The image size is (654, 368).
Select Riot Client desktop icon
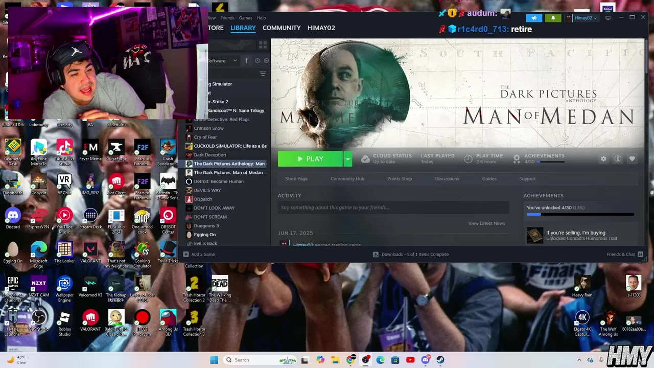coord(116,184)
